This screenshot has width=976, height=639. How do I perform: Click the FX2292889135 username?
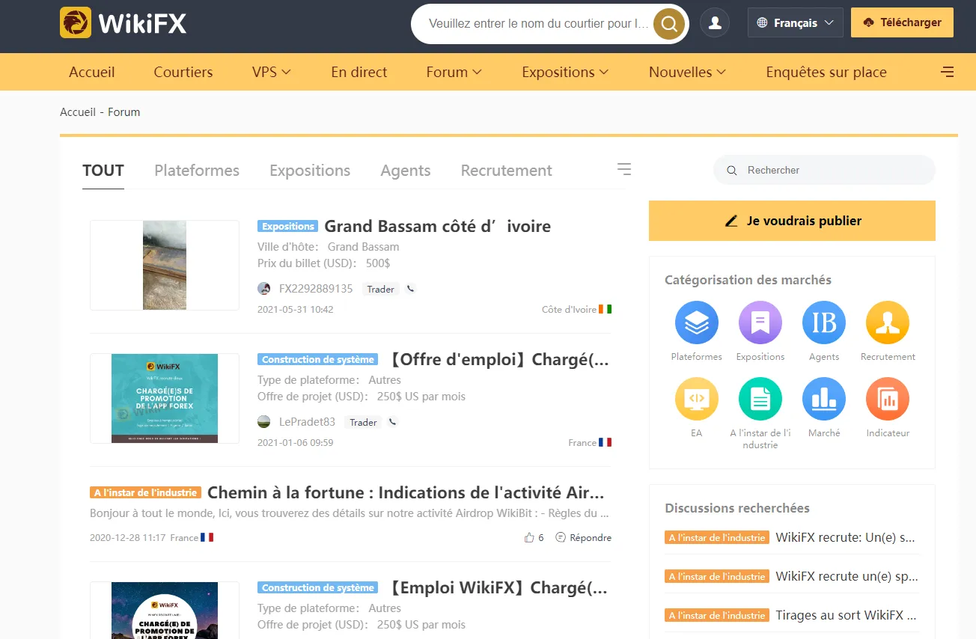pyautogui.click(x=316, y=289)
